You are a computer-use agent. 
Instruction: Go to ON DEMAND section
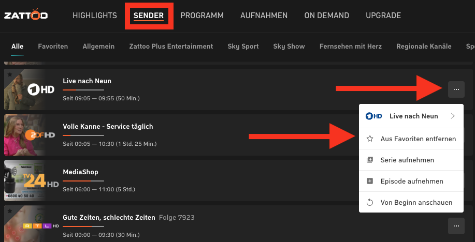tap(326, 16)
